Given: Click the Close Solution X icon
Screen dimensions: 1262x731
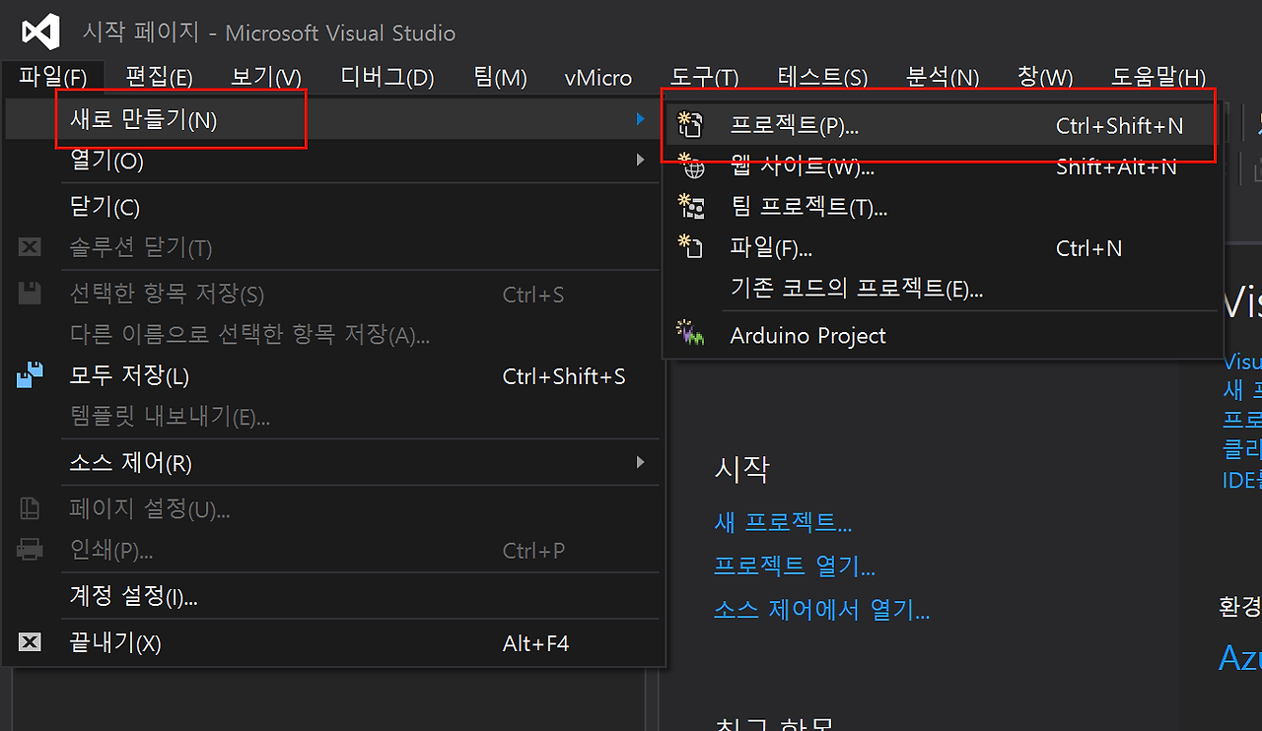Looking at the screenshot, I should [31, 247].
